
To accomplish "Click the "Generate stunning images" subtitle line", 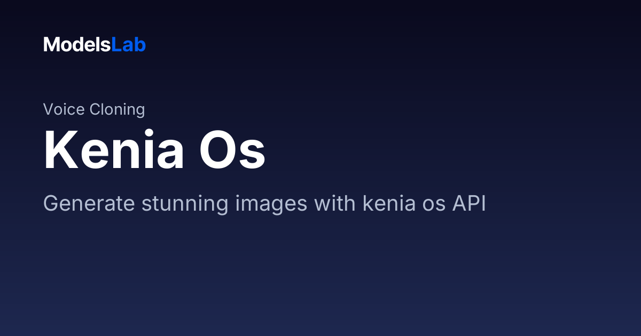I will point(264,204).
